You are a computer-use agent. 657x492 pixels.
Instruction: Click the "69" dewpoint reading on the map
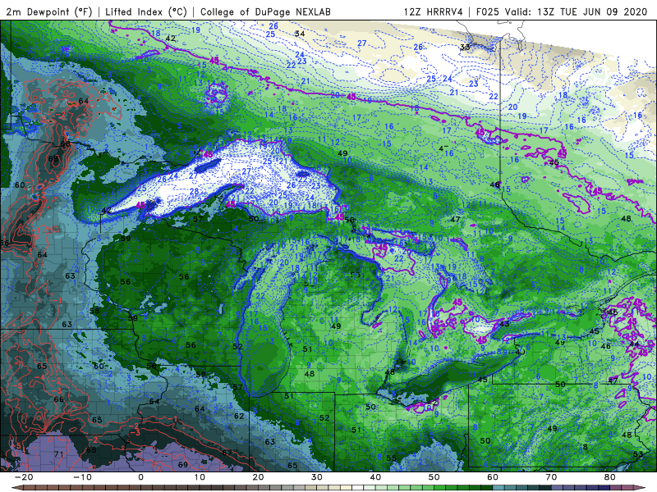tap(183, 465)
